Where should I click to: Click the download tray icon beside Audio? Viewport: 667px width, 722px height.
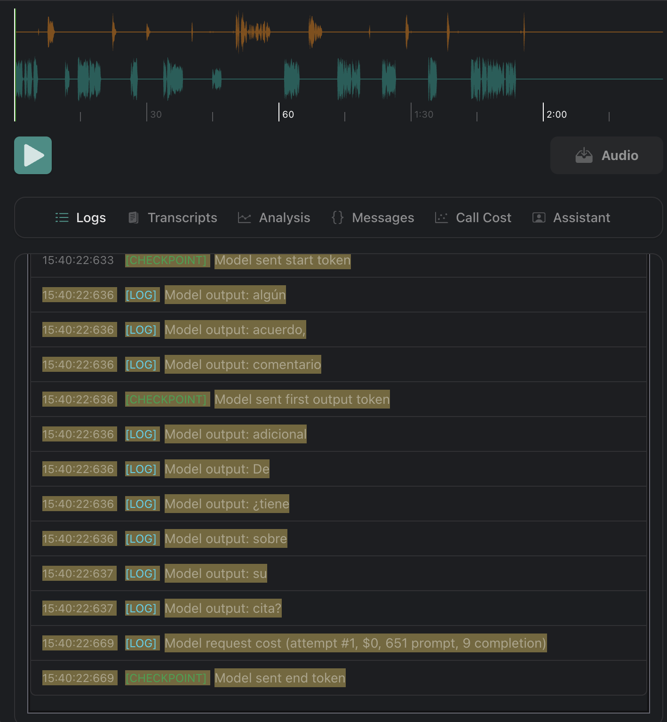pyautogui.click(x=584, y=155)
